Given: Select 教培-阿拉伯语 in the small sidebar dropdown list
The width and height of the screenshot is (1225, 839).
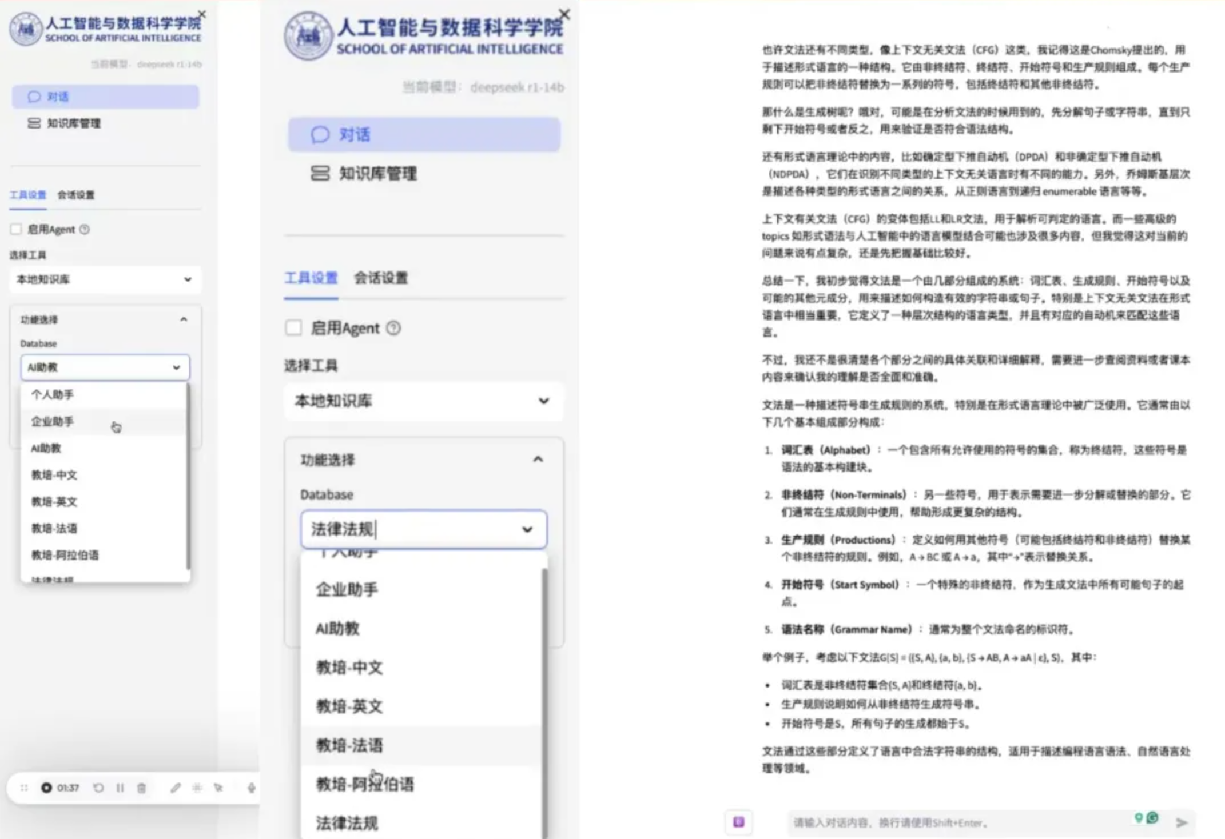Looking at the screenshot, I should 104,555.
